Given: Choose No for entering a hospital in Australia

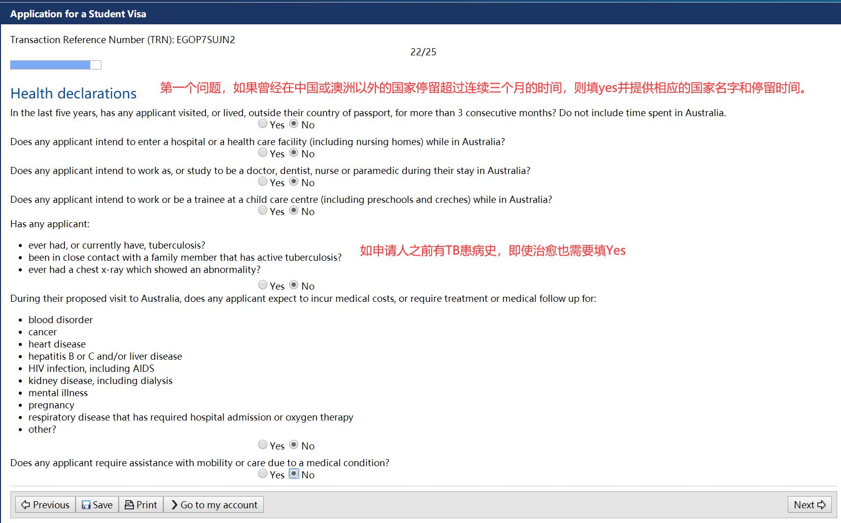Looking at the screenshot, I should pyautogui.click(x=294, y=153).
